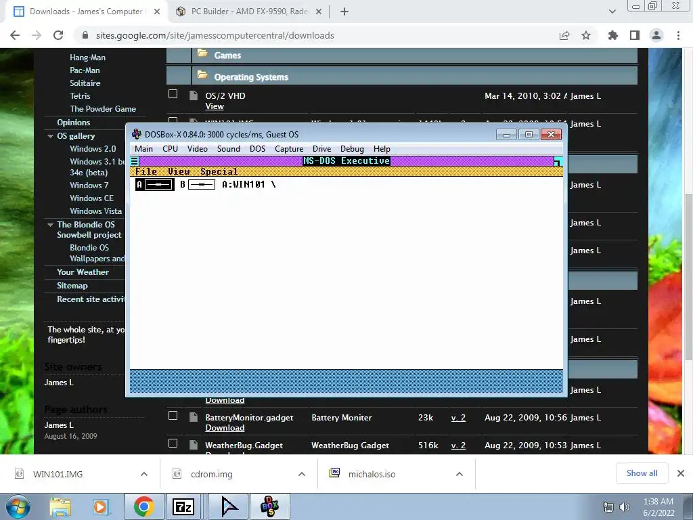The image size is (693, 520).
Task: Switch to the Downloads - James's Computer tab
Action: 86,12
